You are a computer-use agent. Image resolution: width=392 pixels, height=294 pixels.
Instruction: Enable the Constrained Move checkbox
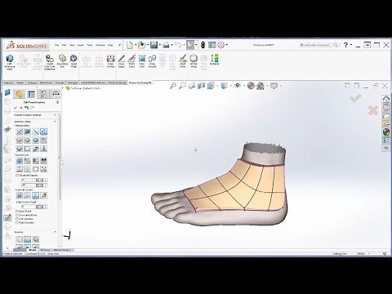tap(17, 215)
